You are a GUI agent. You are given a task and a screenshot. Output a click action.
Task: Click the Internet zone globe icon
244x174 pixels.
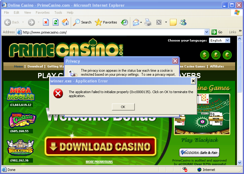coord(199,170)
